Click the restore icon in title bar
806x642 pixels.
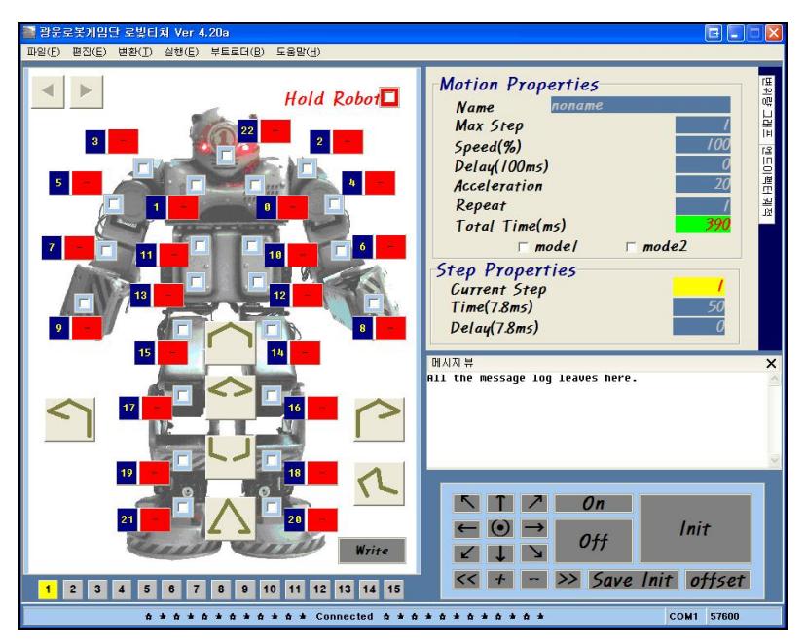714,33
